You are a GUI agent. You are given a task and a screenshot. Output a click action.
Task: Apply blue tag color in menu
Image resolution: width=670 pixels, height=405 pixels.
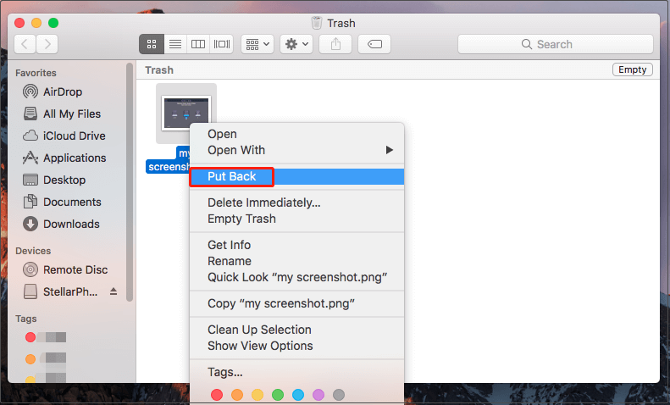click(298, 395)
